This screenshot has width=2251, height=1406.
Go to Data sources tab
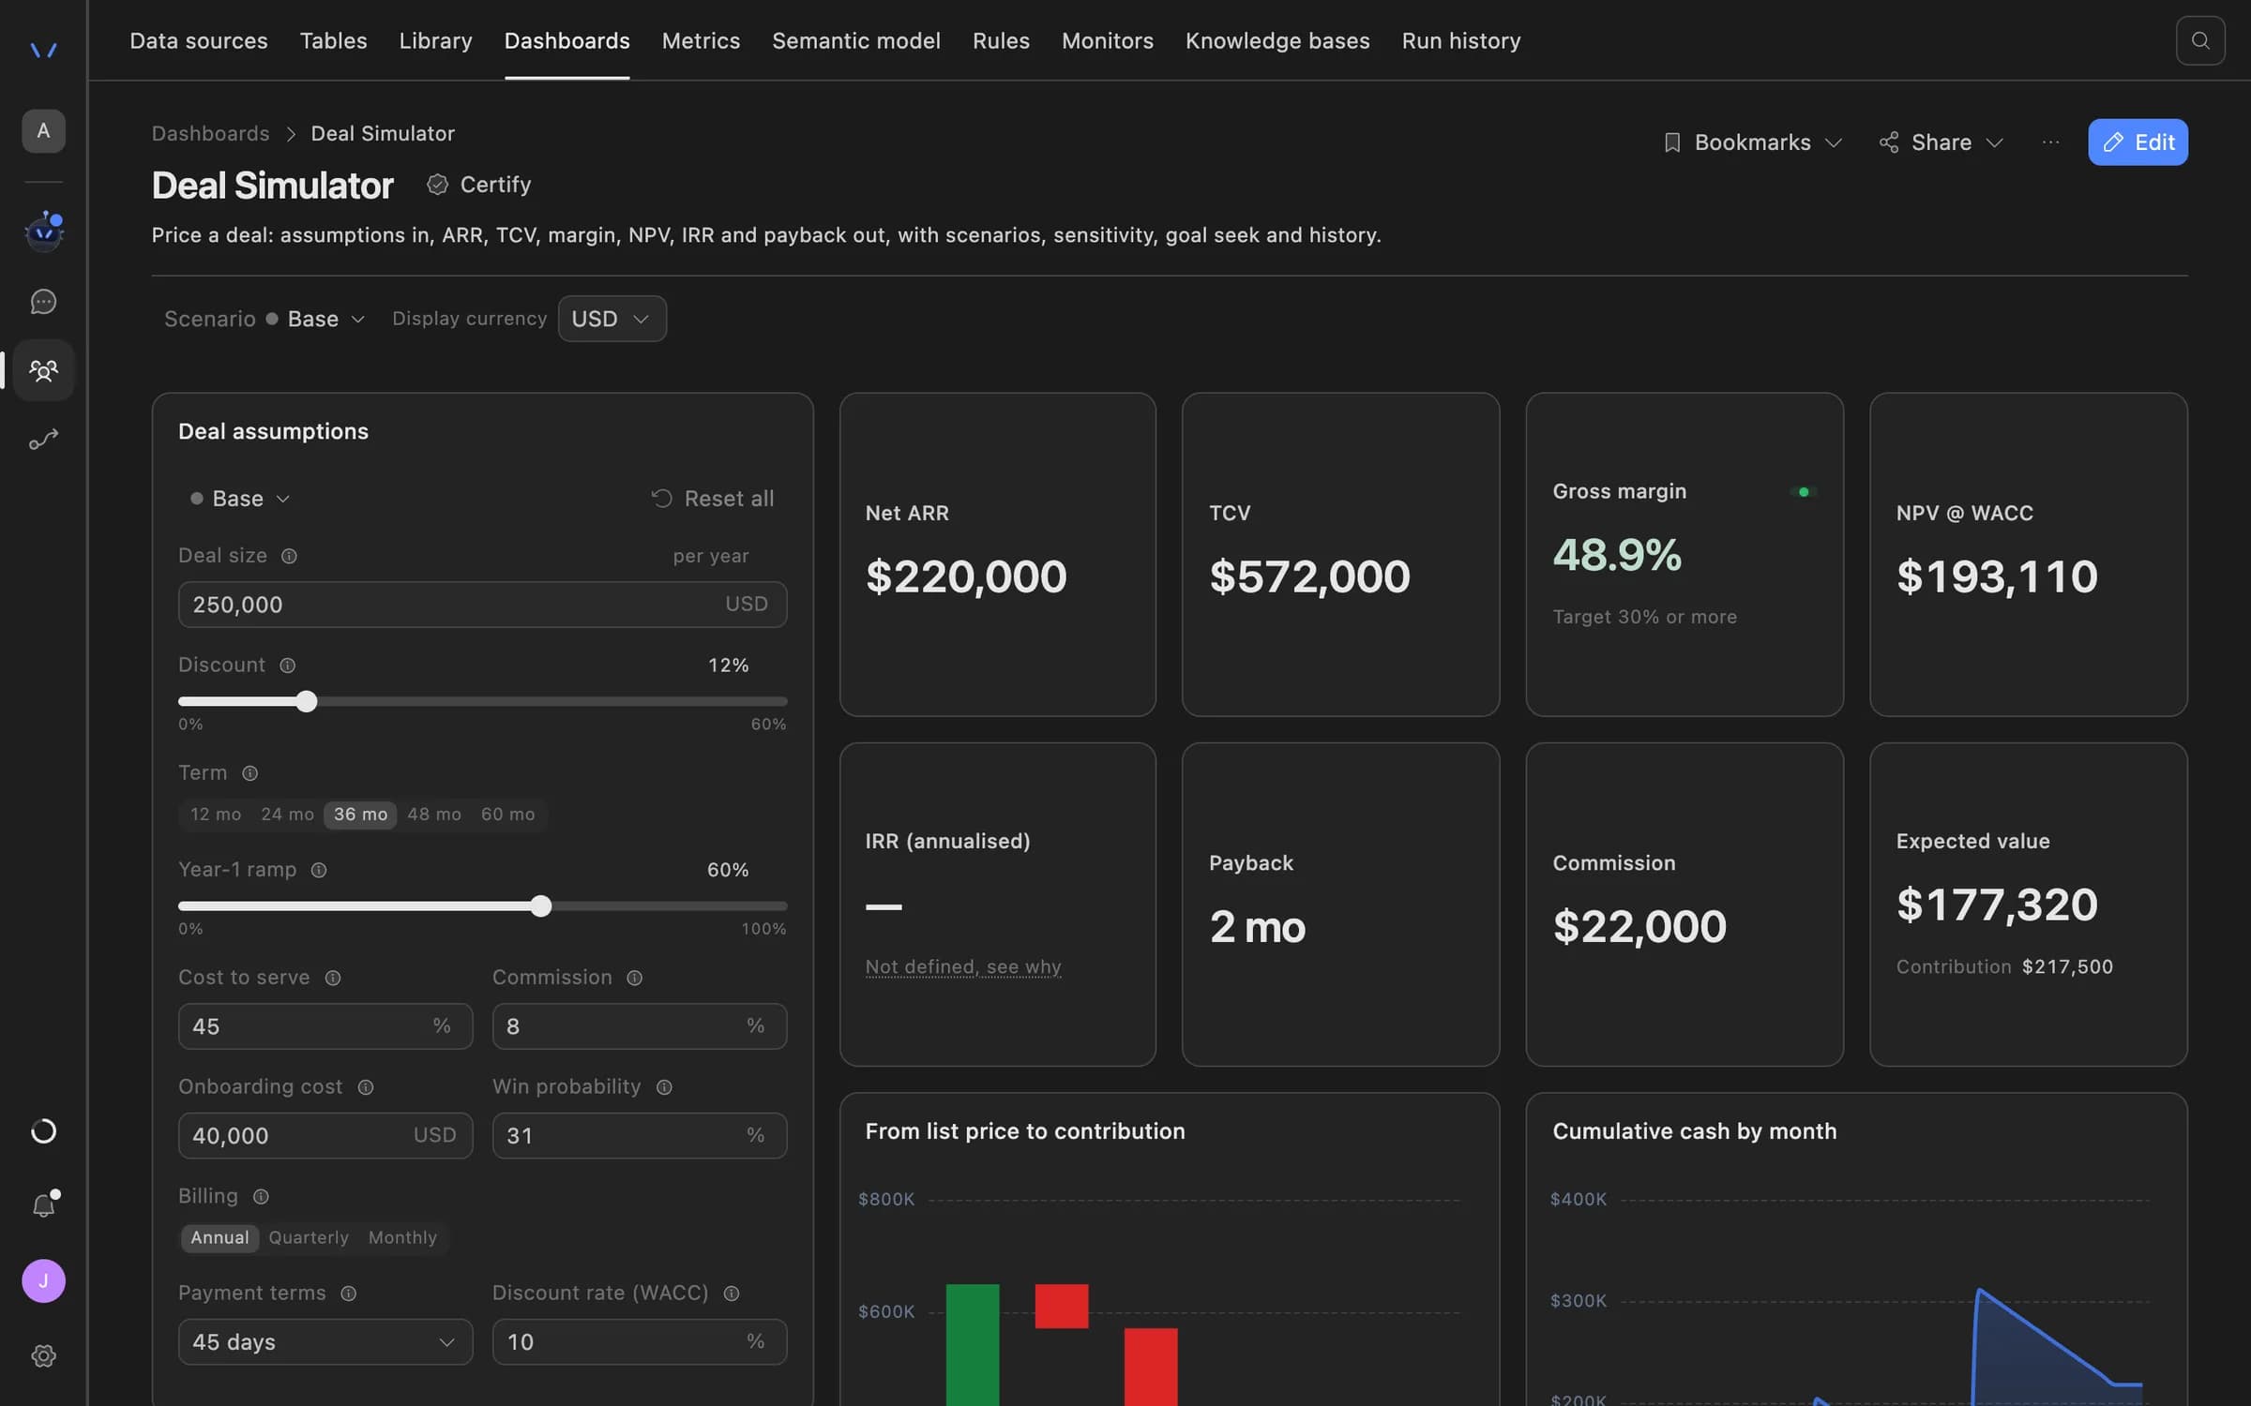199,40
